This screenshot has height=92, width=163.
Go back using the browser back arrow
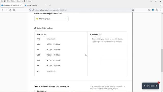click(3, 10)
